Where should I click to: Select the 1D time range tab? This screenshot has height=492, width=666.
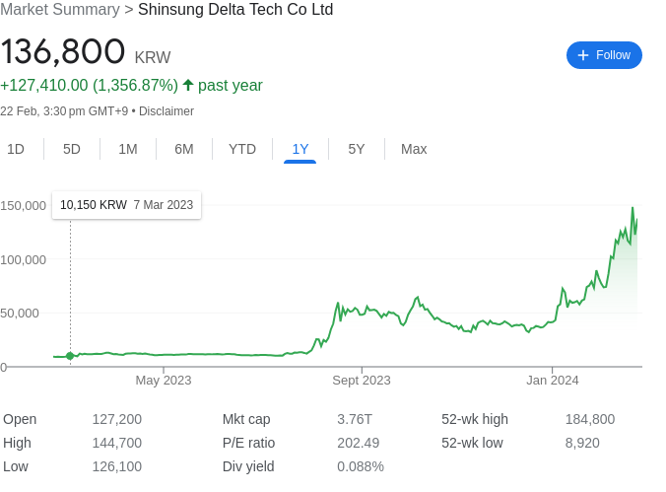(16, 149)
